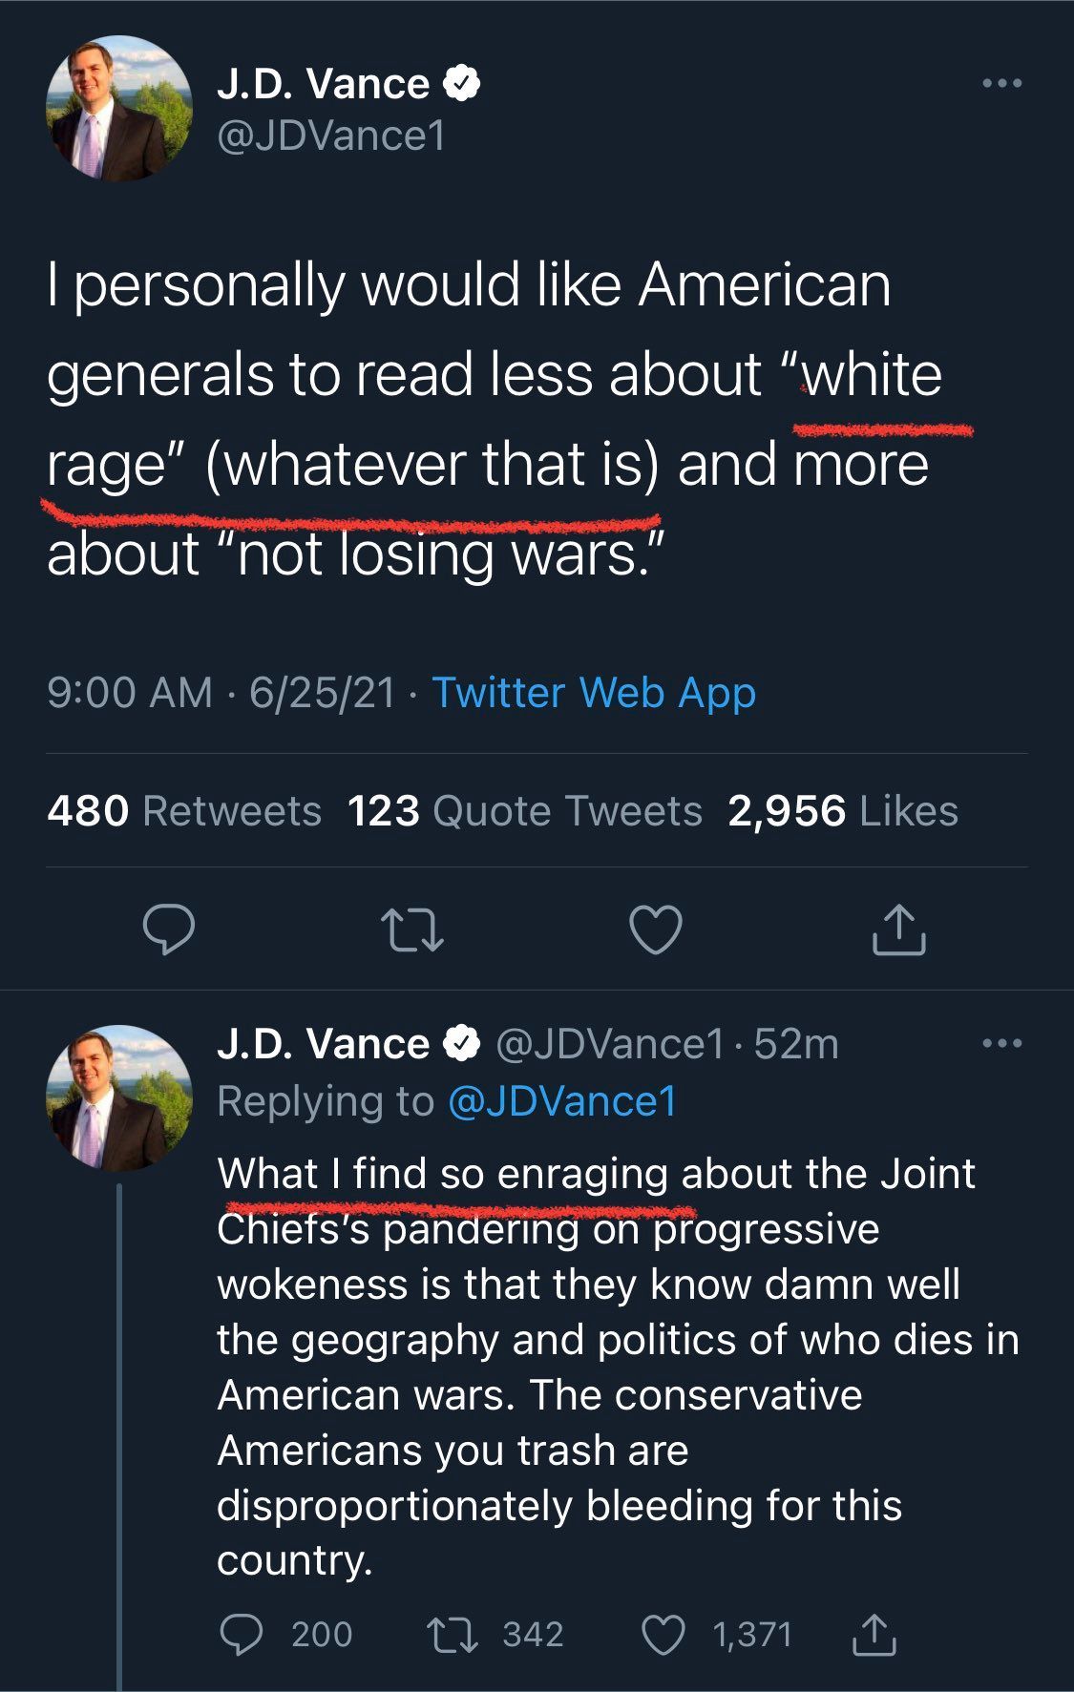Screen dimensions: 1074x1692
Task: Open the Twitter Web App link
Action: [594, 692]
